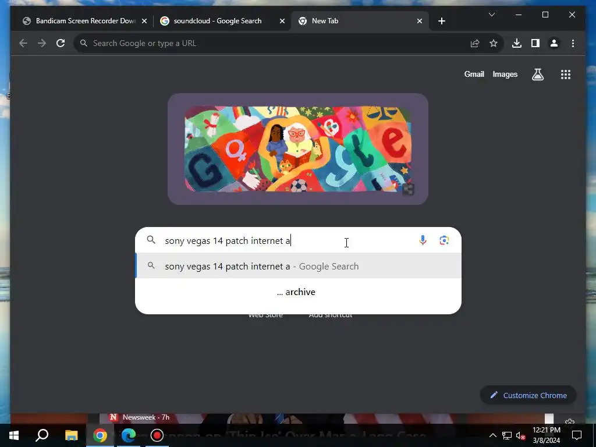Switch to Bandicam Screen Recorder tab
This screenshot has width=596, height=447.
[x=86, y=21]
